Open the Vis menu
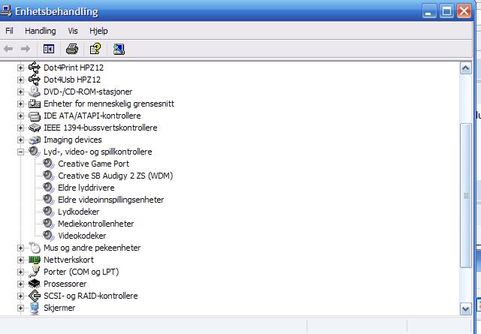Image resolution: width=481 pixels, height=334 pixels. (x=73, y=31)
